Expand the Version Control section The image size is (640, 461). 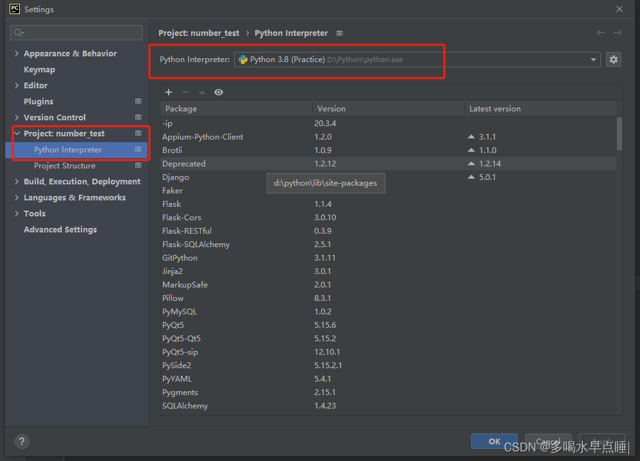(x=17, y=117)
